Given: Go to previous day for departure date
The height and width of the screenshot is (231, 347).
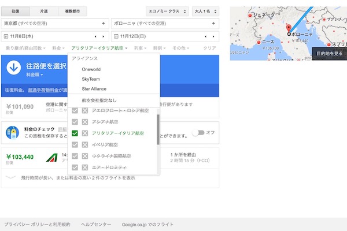Looking at the screenshot, I should 95,36.
